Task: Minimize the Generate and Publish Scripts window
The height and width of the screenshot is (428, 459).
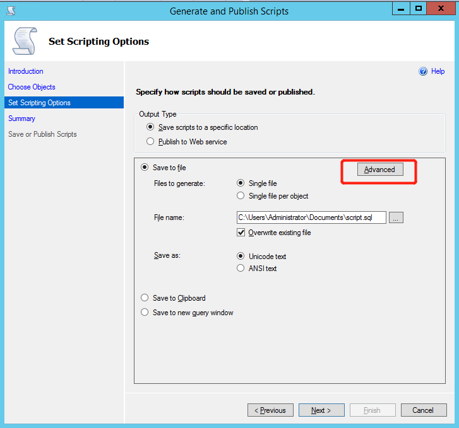Action: point(401,8)
